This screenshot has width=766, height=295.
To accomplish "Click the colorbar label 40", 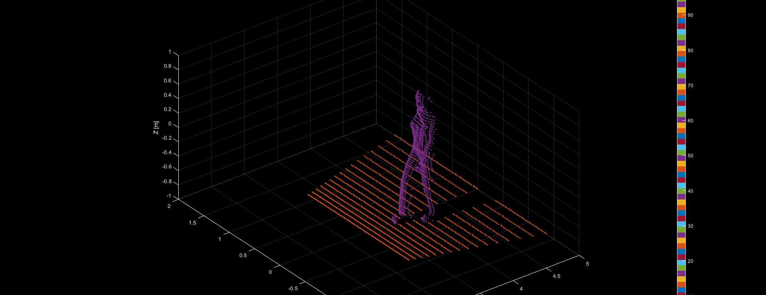I will coord(691,191).
